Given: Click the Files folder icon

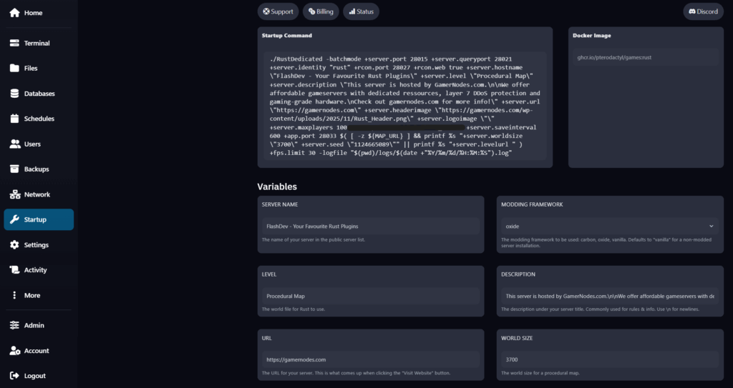Looking at the screenshot, I should point(14,69).
